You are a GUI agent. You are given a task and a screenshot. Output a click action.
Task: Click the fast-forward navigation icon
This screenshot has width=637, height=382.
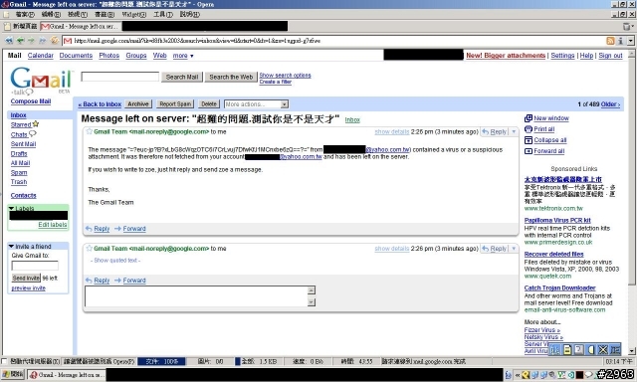(42, 41)
